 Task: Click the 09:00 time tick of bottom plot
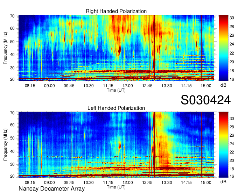[49, 183]
